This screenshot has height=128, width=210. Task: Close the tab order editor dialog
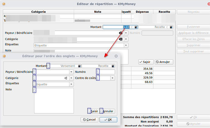pos(116,56)
